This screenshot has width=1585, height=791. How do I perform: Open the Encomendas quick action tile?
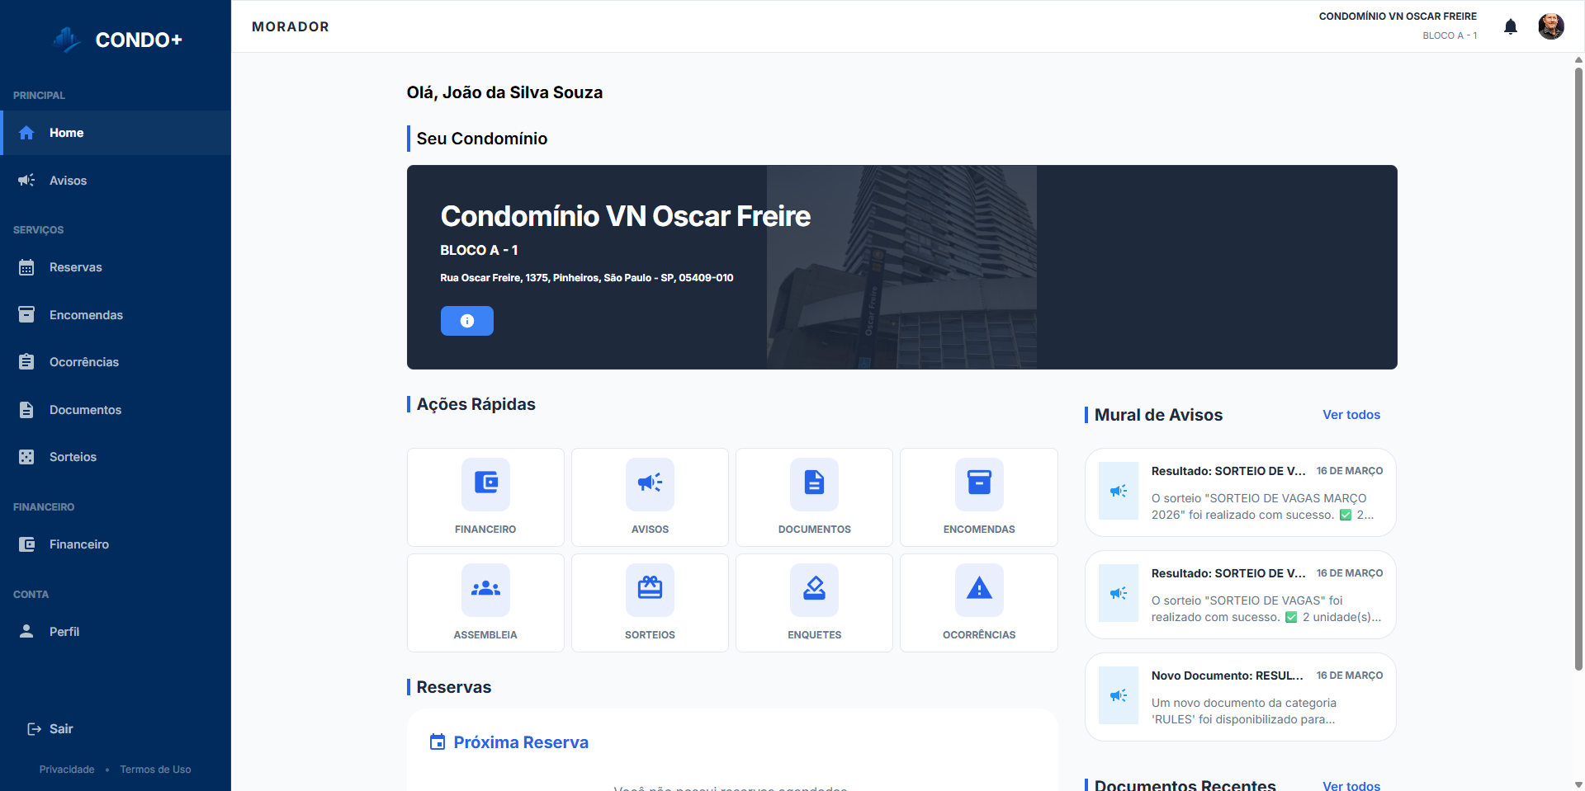(x=978, y=497)
